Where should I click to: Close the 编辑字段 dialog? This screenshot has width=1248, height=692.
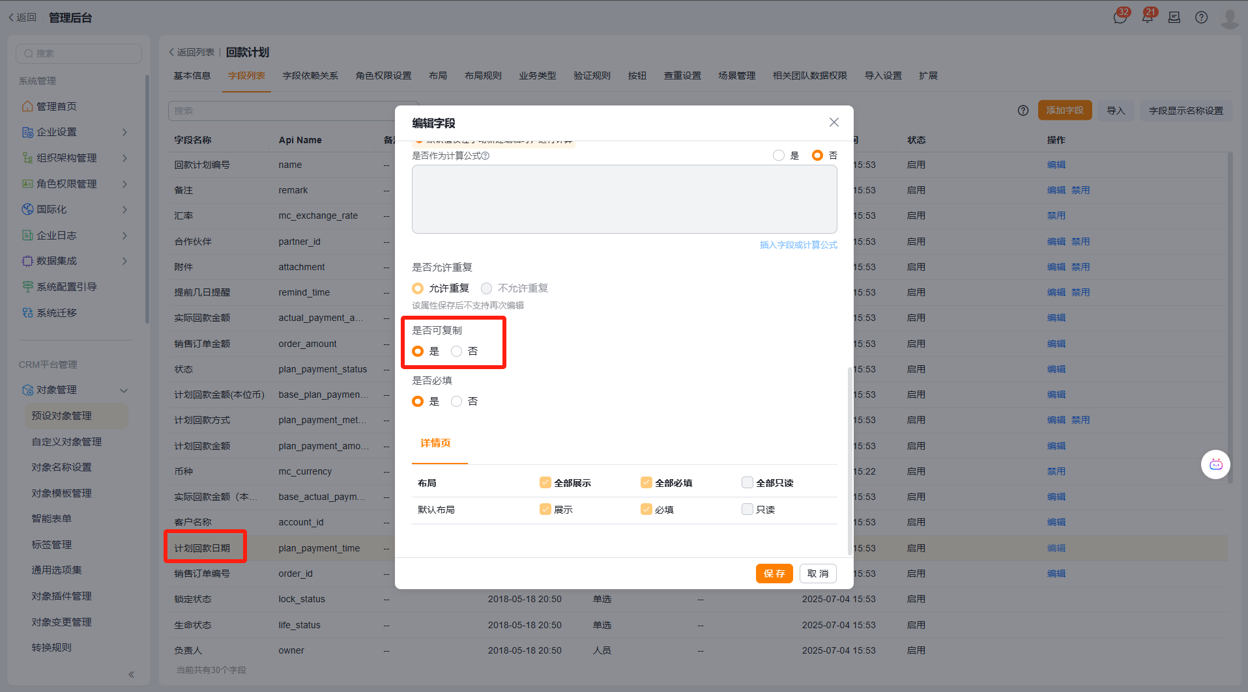[x=834, y=122]
